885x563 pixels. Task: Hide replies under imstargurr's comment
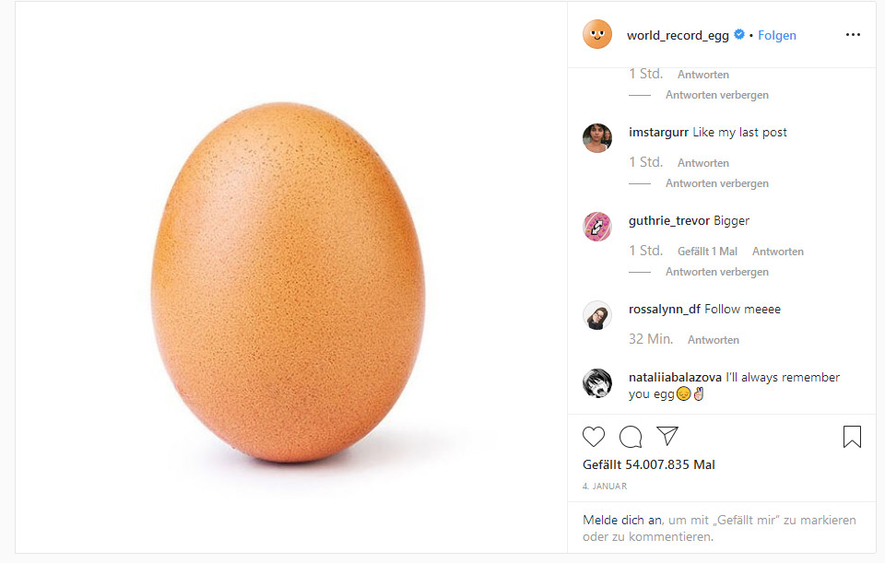click(x=716, y=183)
